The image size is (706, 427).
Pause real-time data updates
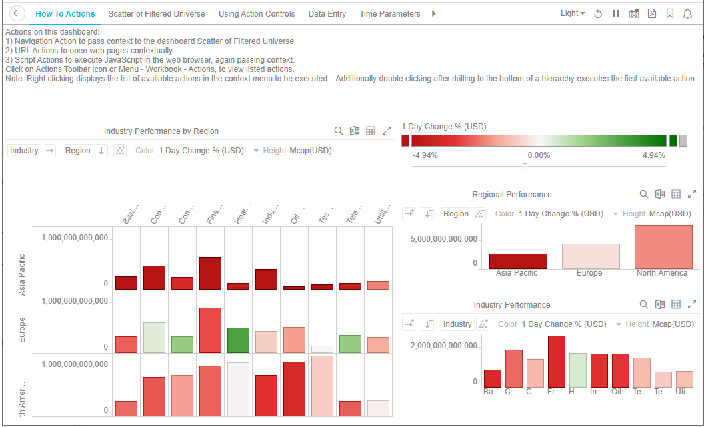(616, 14)
